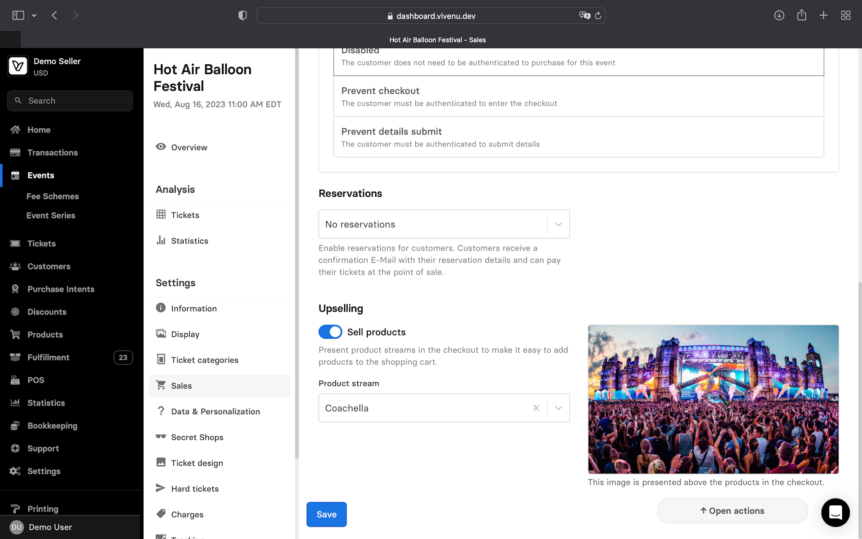Toggle the Sell products switch
The height and width of the screenshot is (539, 862).
(x=330, y=332)
